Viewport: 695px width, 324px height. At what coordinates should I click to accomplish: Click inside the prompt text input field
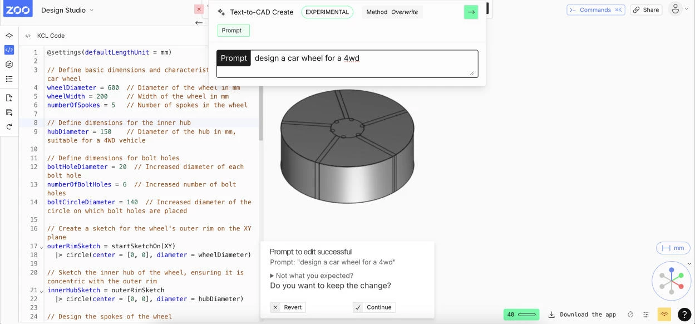pos(364,63)
